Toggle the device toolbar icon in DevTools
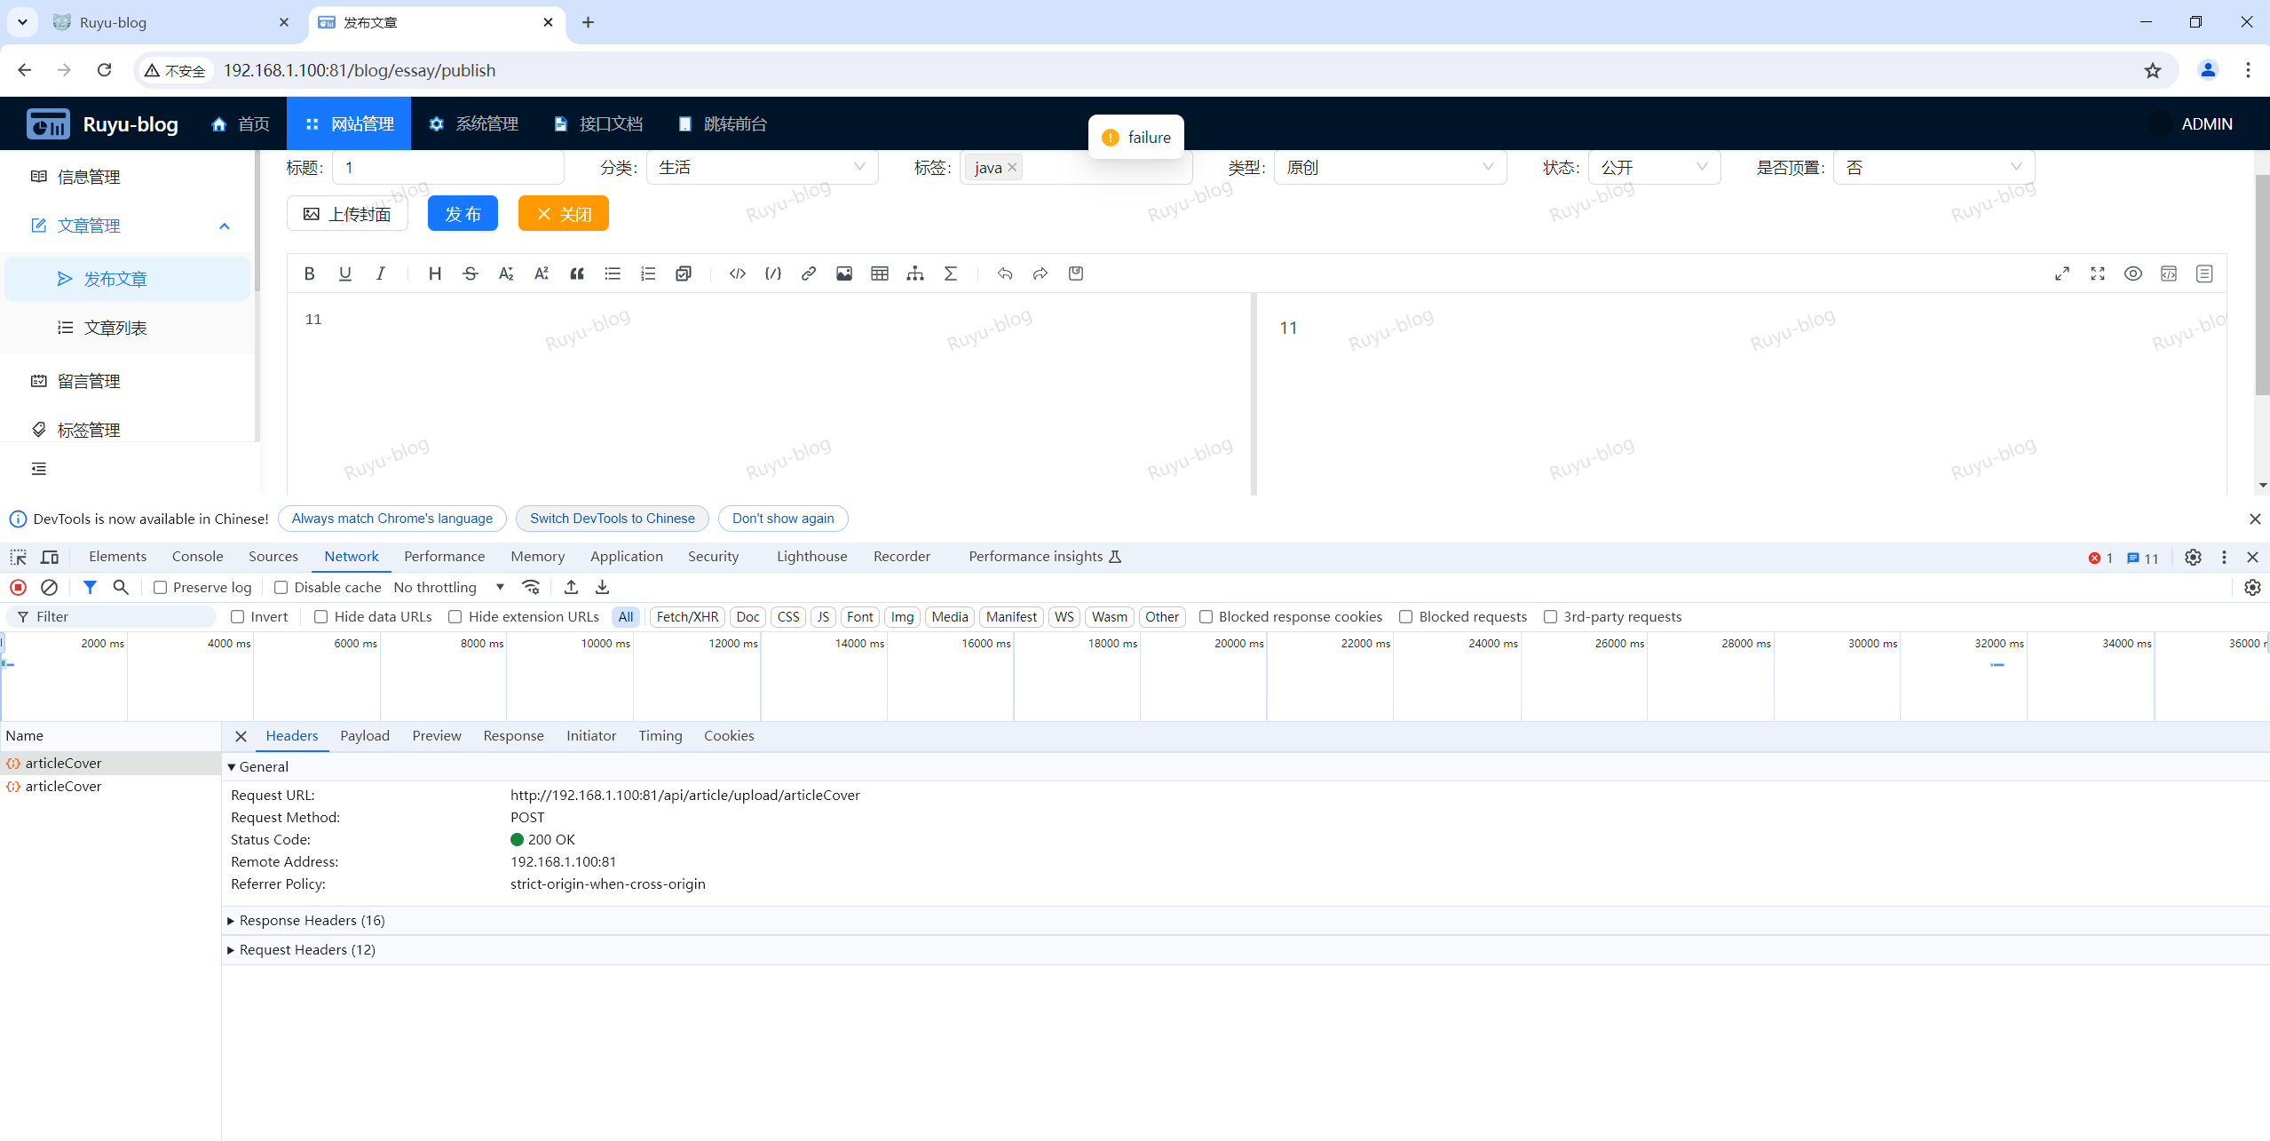This screenshot has width=2270, height=1141. coord(50,557)
